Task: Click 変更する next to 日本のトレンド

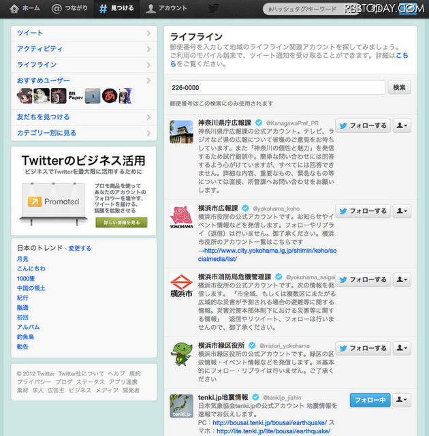Action: point(80,248)
